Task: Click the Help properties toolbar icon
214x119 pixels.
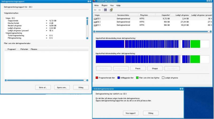Action: click(x=111, y=10)
